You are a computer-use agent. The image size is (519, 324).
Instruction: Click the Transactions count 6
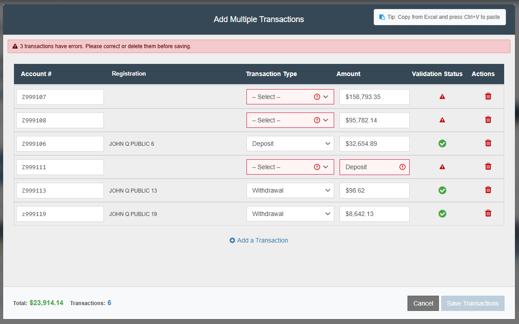coord(109,303)
